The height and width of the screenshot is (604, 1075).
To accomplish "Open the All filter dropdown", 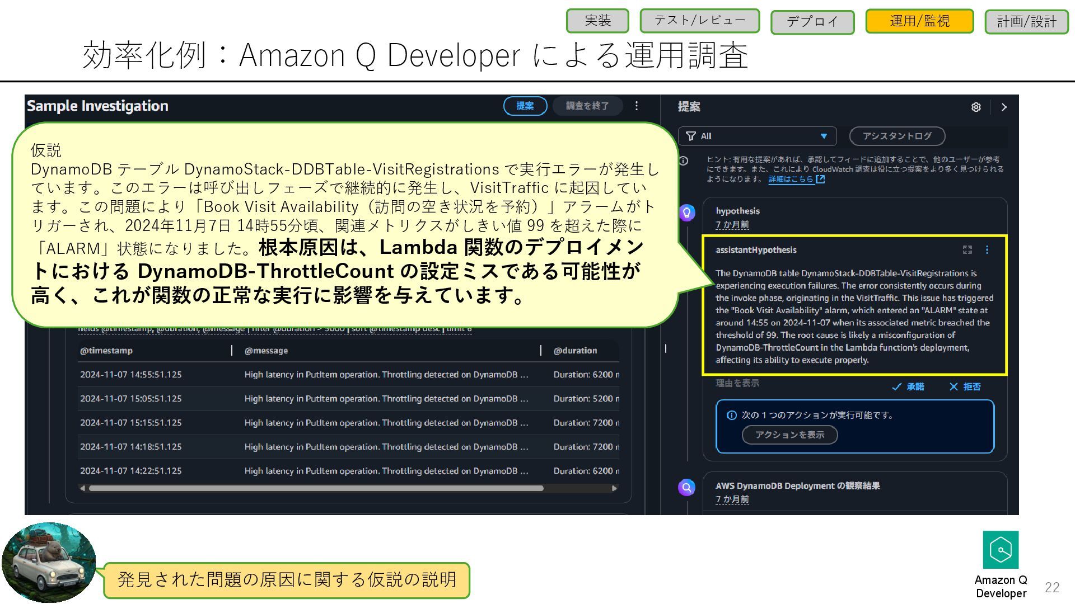I will coord(757,136).
